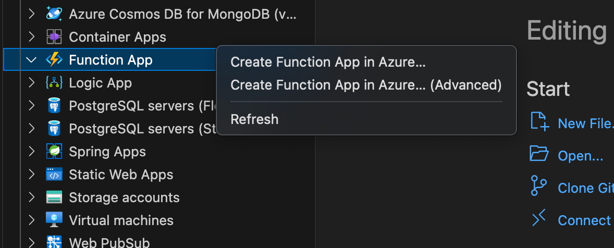Click the Virtual machines monitor icon
614x248 pixels.
click(x=54, y=220)
